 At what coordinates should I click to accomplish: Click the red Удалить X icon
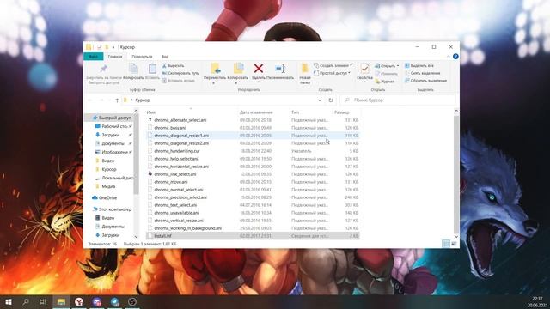click(x=259, y=69)
